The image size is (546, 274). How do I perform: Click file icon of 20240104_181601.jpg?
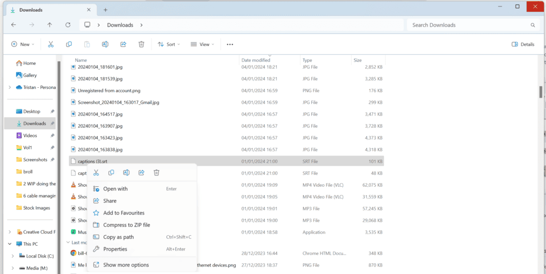[73, 67]
